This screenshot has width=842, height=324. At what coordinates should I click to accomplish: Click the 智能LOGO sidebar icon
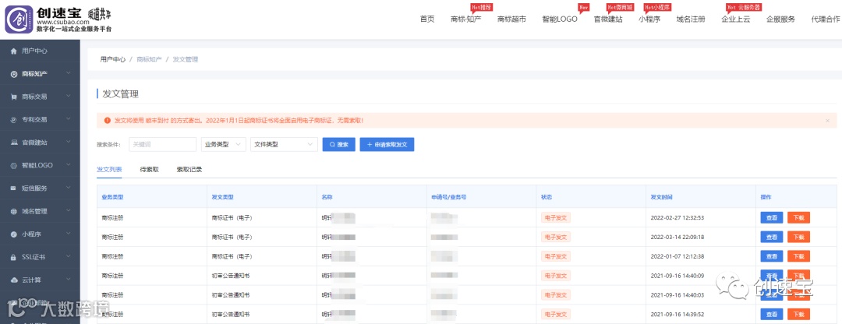click(14, 165)
